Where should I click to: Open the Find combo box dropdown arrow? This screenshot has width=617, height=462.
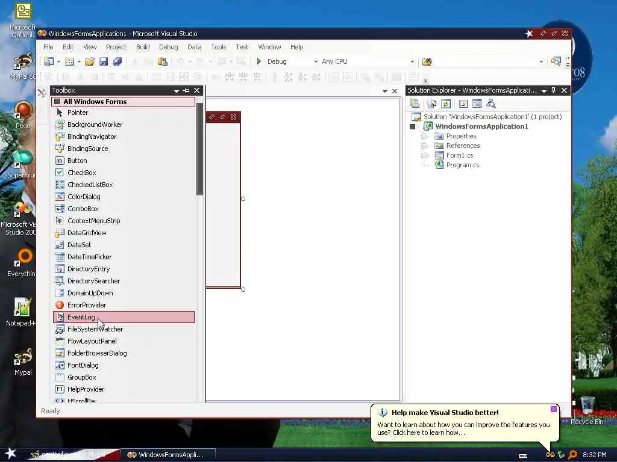point(541,61)
